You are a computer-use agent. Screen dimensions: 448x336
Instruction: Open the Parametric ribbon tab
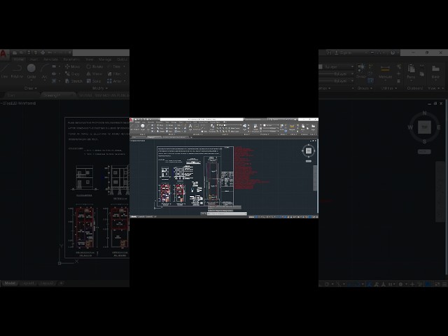point(71,59)
